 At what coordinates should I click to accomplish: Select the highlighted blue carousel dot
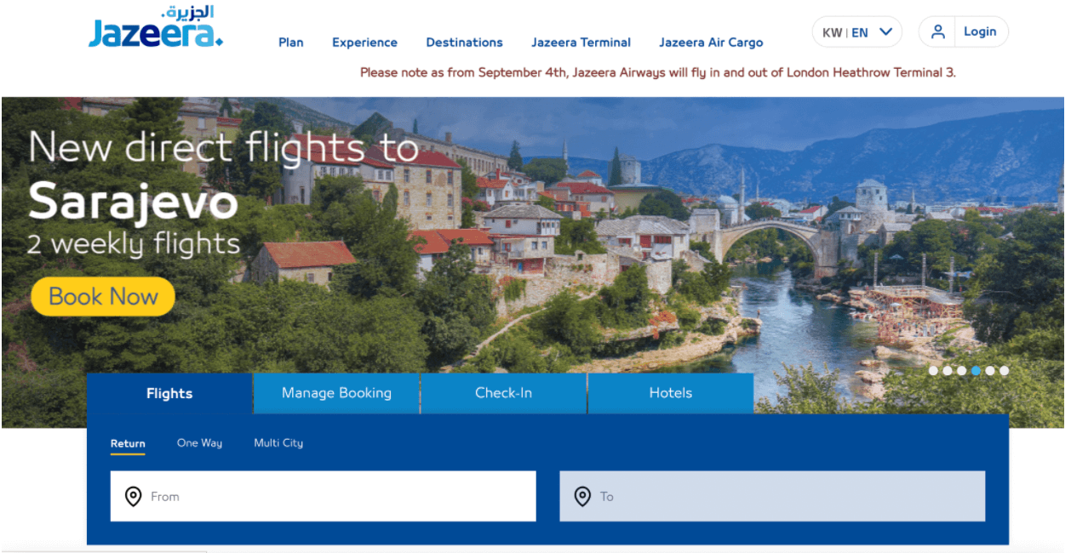point(976,370)
